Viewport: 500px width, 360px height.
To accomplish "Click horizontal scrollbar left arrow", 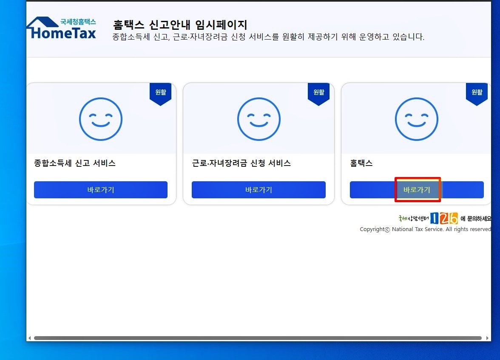I will click(x=30, y=338).
